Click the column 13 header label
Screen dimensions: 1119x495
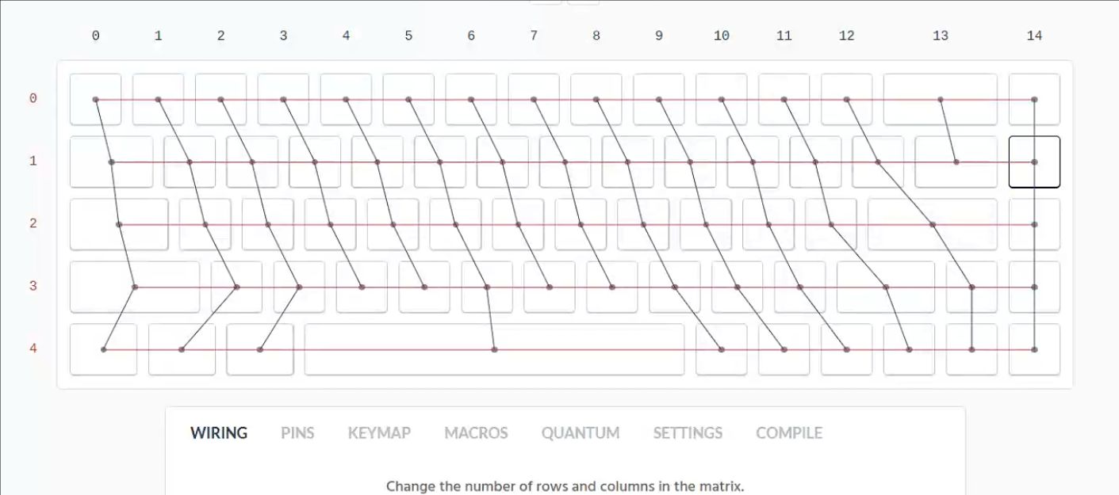tap(941, 36)
